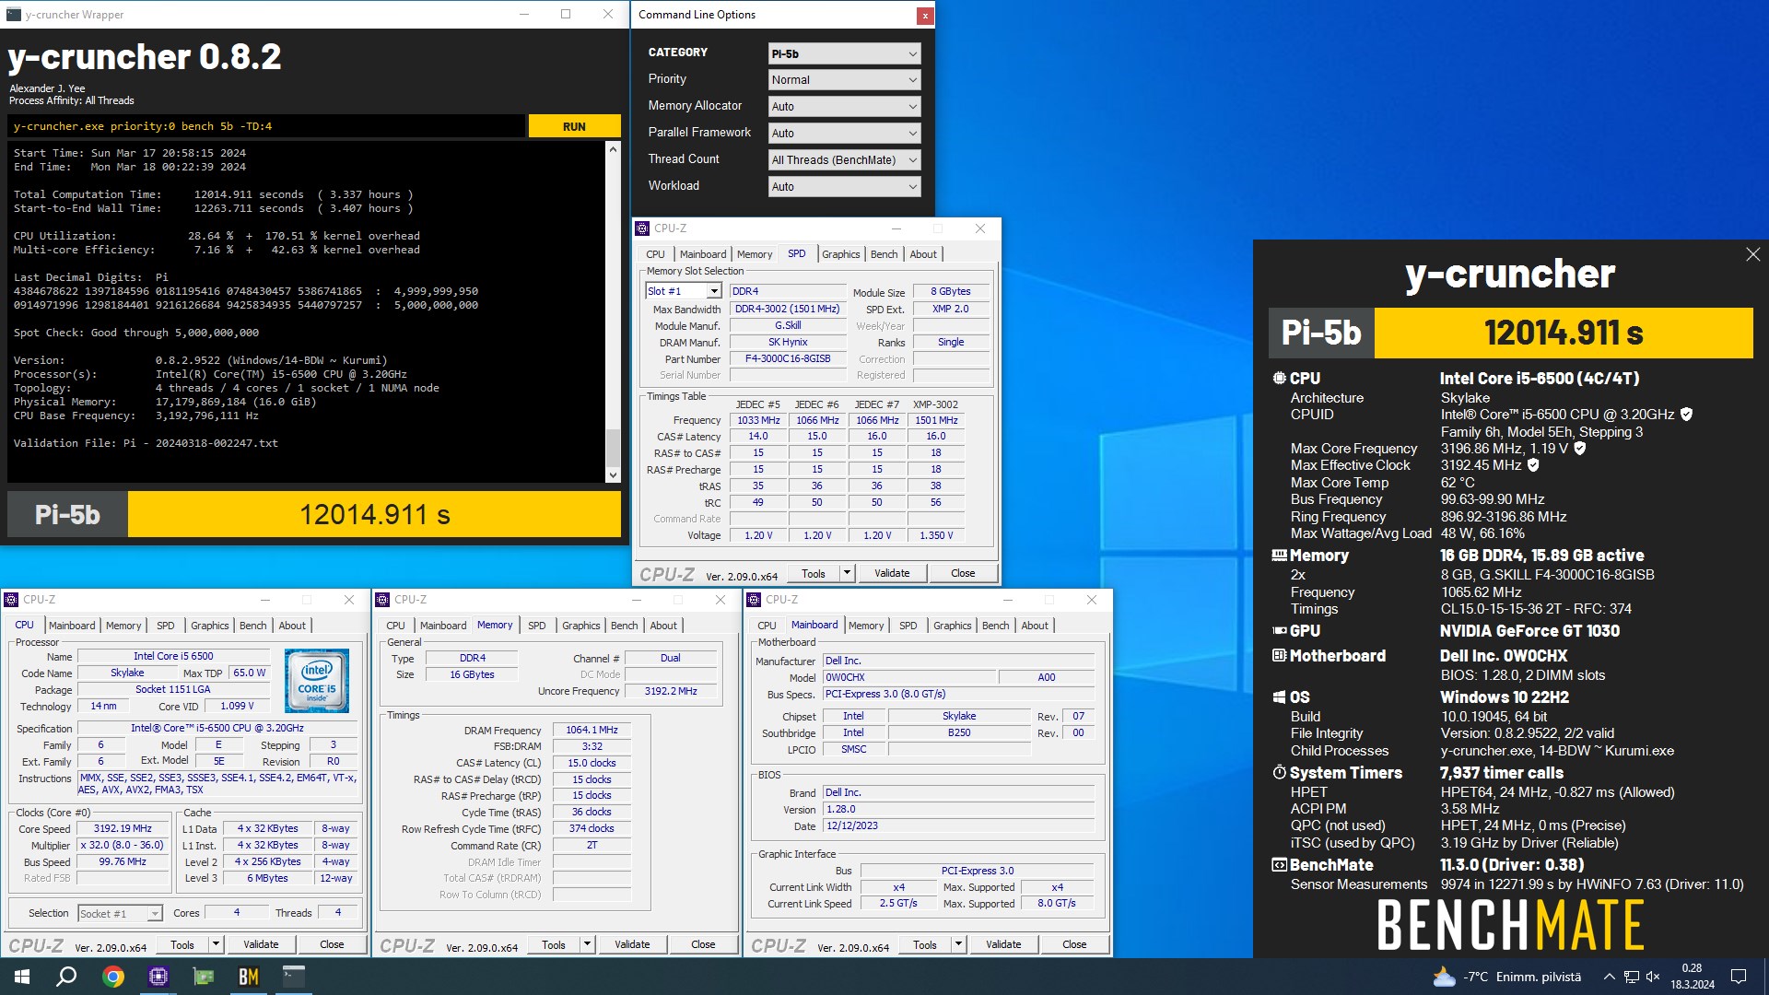Click Validation File name line in console
Screen dimensions: 1769x995
tap(146, 443)
